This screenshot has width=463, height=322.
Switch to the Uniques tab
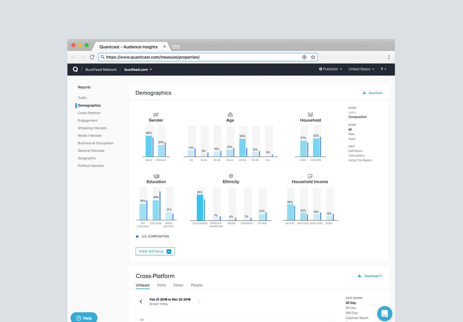[142, 285]
